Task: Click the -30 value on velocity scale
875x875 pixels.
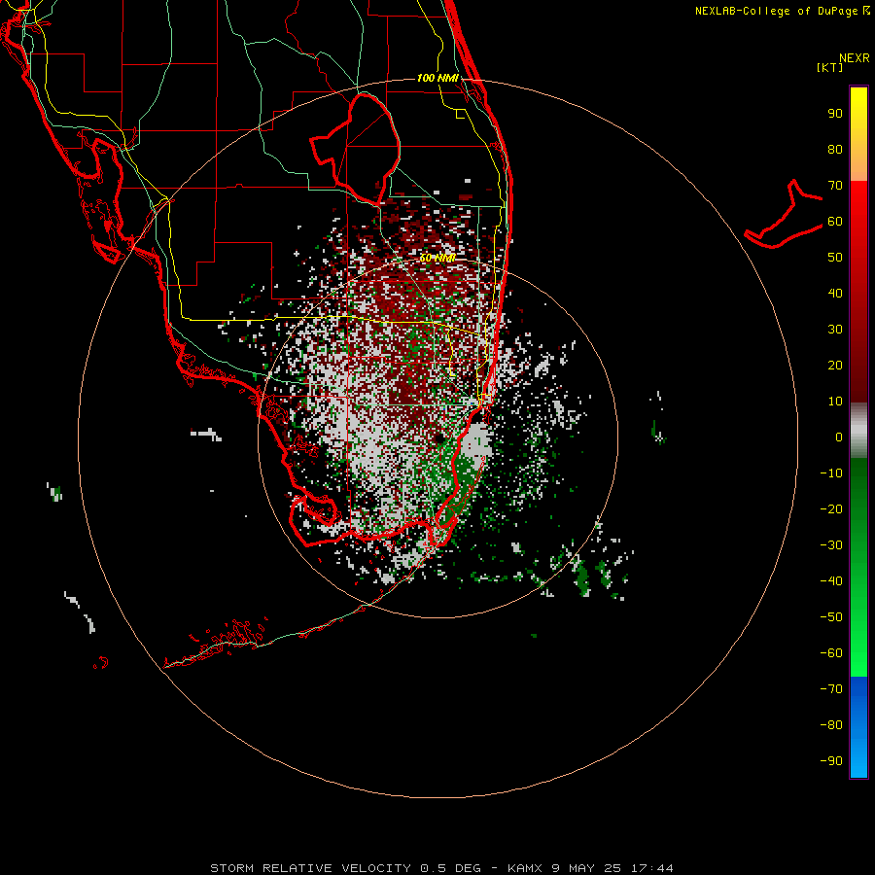Action: 831,545
